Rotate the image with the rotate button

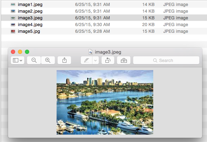click(x=108, y=60)
